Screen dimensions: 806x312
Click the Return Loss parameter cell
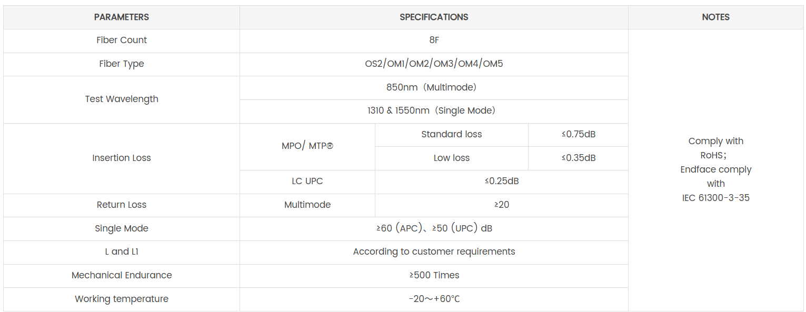(122, 205)
